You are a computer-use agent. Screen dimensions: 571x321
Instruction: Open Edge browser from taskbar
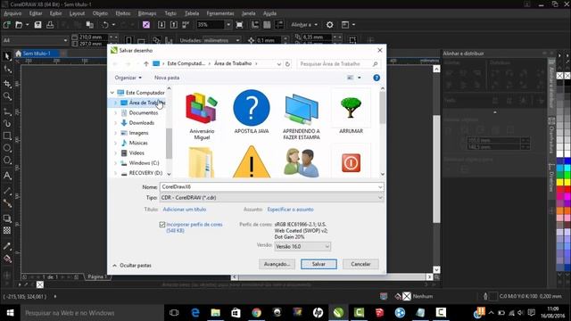pyautogui.click(x=195, y=313)
